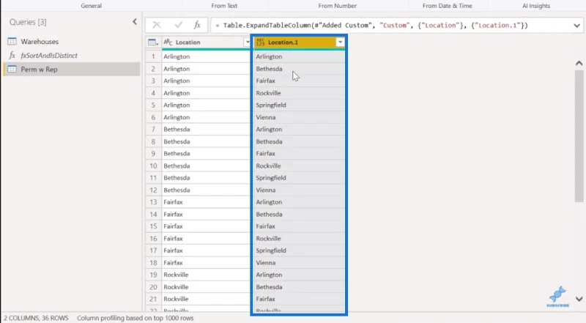Click Arlington in Location column row 1
This screenshot has height=323, width=586.
(177, 56)
